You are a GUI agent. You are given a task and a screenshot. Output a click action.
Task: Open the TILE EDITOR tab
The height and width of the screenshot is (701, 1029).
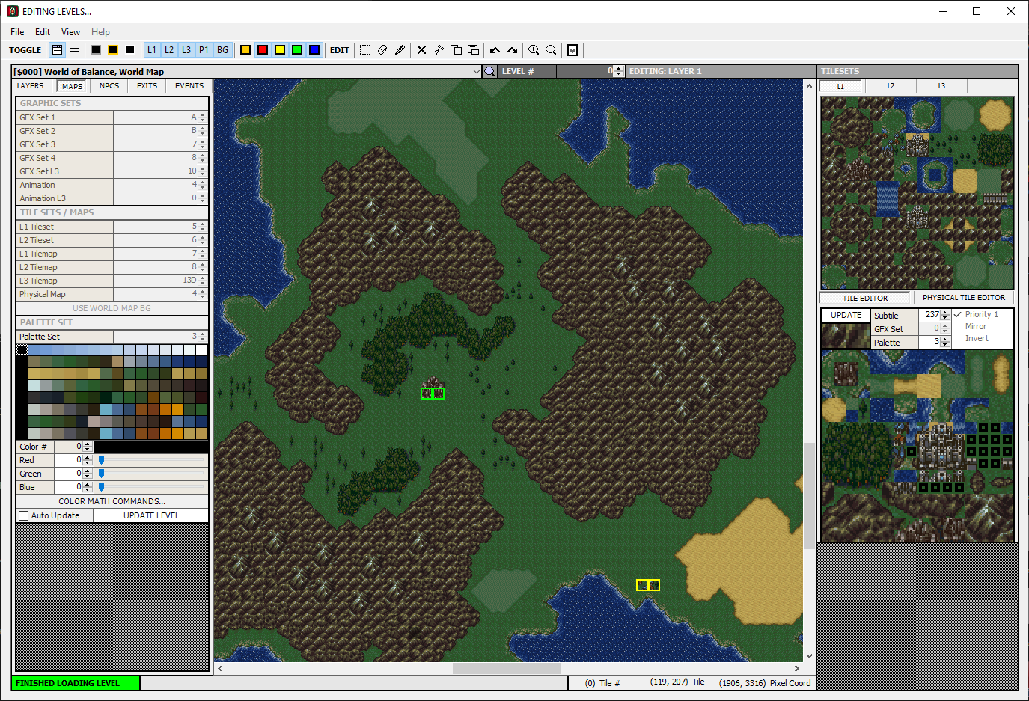865,298
